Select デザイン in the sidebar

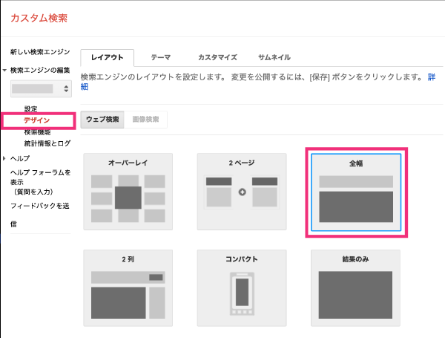(36, 120)
